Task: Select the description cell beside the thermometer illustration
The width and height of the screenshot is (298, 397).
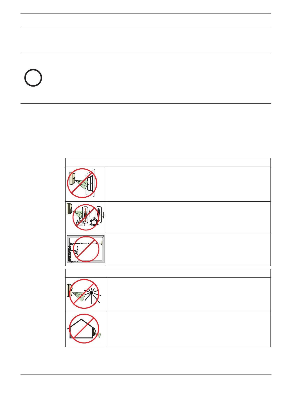Action: click(188, 218)
